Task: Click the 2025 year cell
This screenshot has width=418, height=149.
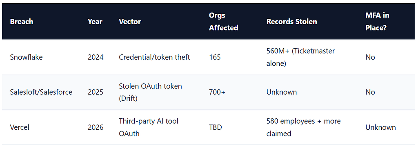Action: (x=96, y=92)
